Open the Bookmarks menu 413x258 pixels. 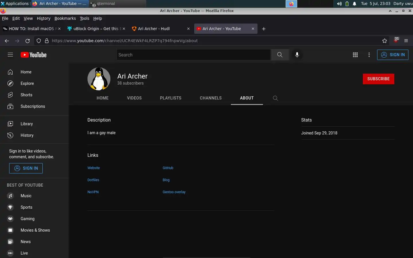(65, 18)
